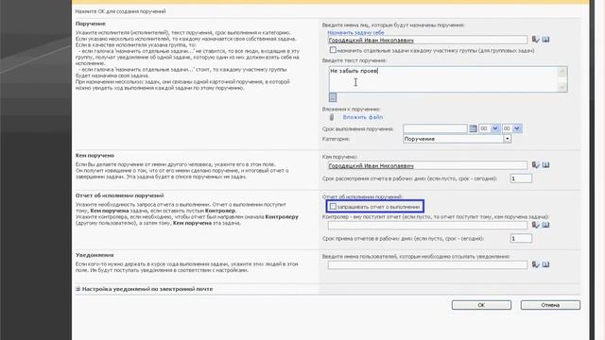The height and width of the screenshot is (340, 605).
Task: Click the Контролер input field
Action: point(427,225)
